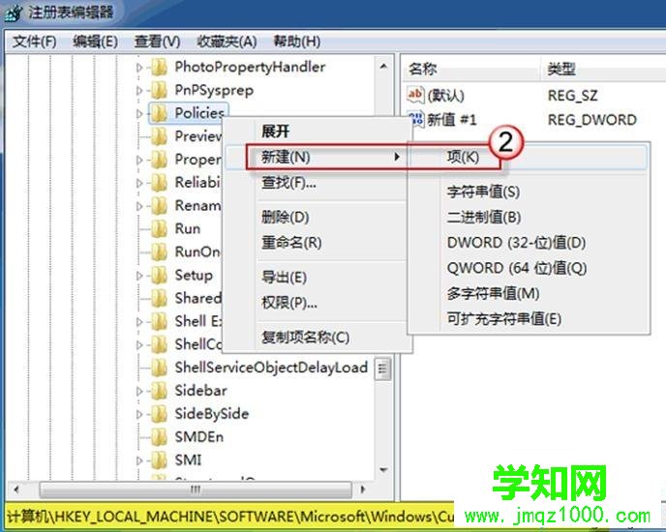
Task: Select the 新值 #1 value entry
Action: click(x=451, y=120)
